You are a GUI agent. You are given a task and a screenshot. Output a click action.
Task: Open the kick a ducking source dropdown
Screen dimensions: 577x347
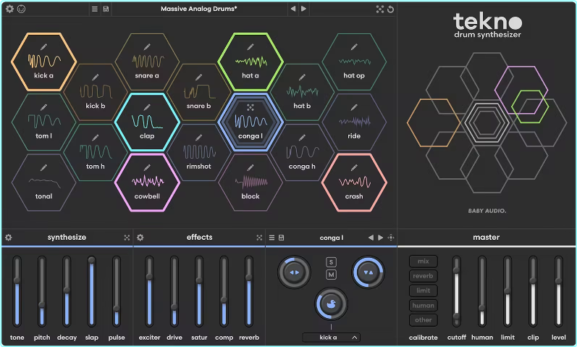click(331, 338)
